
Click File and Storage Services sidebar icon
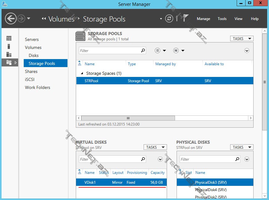[x=9, y=62]
